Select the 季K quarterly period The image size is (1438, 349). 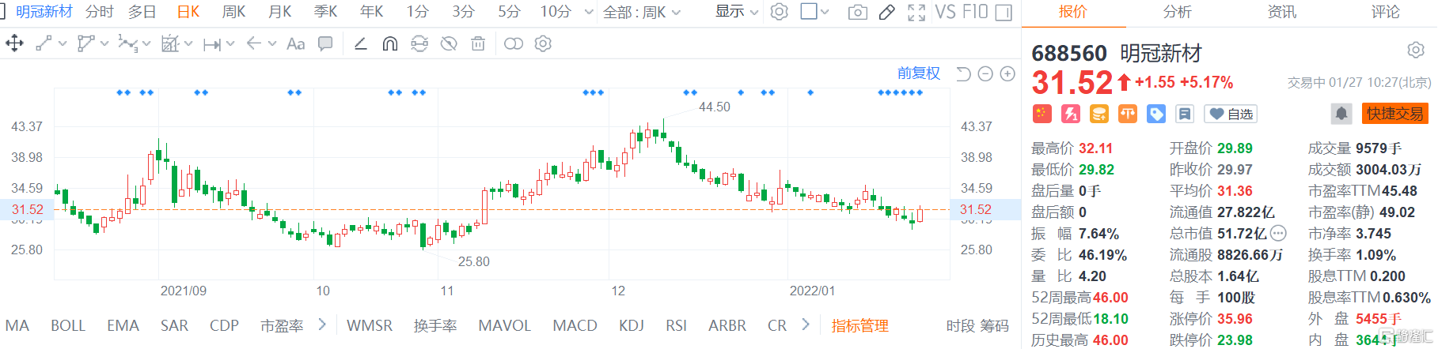click(x=325, y=12)
